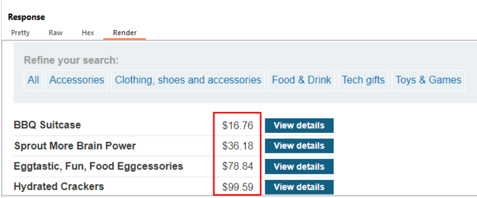Image resolution: width=477 pixels, height=198 pixels.
Task: Switch to the Pretty response tab
Action: (x=20, y=33)
